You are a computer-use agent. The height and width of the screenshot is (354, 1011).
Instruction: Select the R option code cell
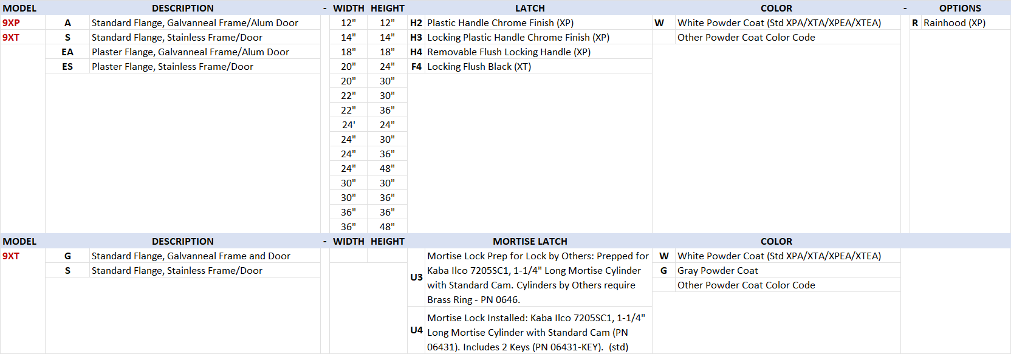click(914, 23)
